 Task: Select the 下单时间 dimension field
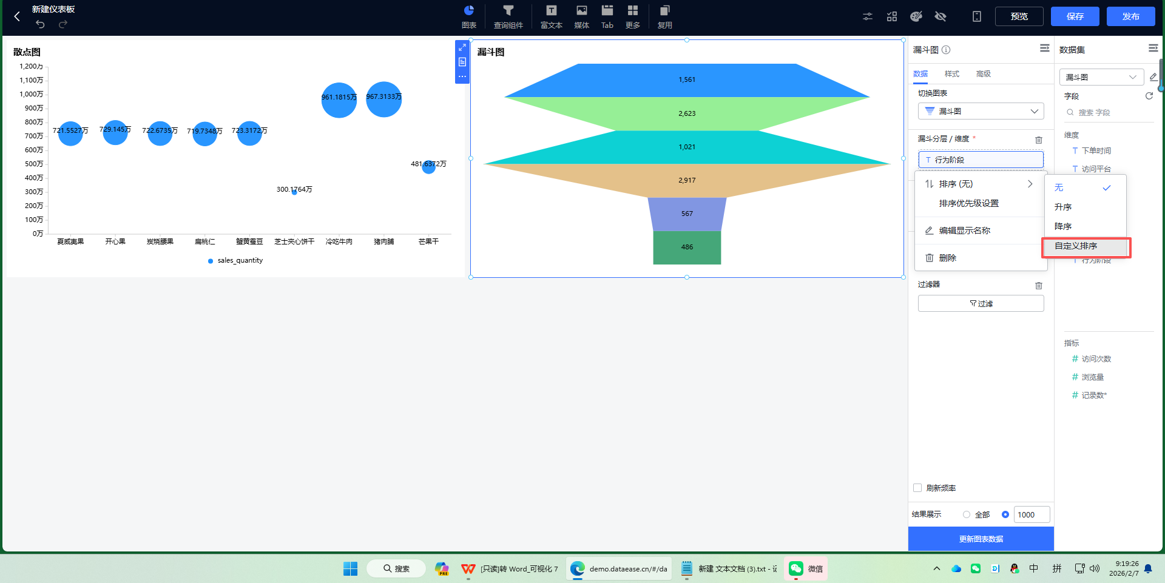[1096, 150]
